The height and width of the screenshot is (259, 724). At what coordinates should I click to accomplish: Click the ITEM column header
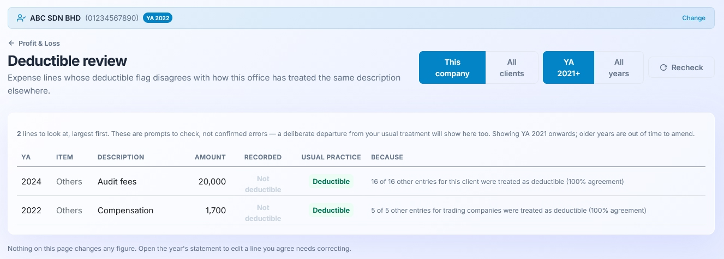pyautogui.click(x=64, y=157)
